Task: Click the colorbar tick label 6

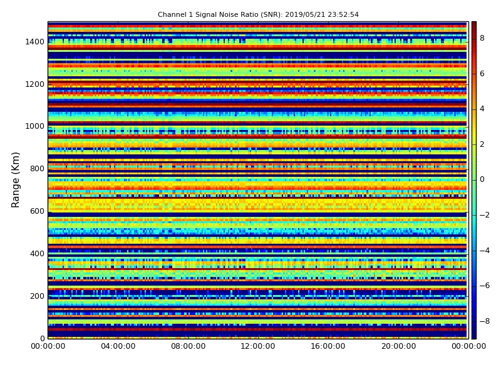Action: (x=482, y=74)
